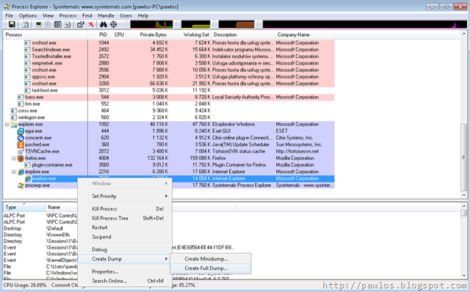Expand the Set Priority submenu
470x292 pixels.
coord(126,196)
